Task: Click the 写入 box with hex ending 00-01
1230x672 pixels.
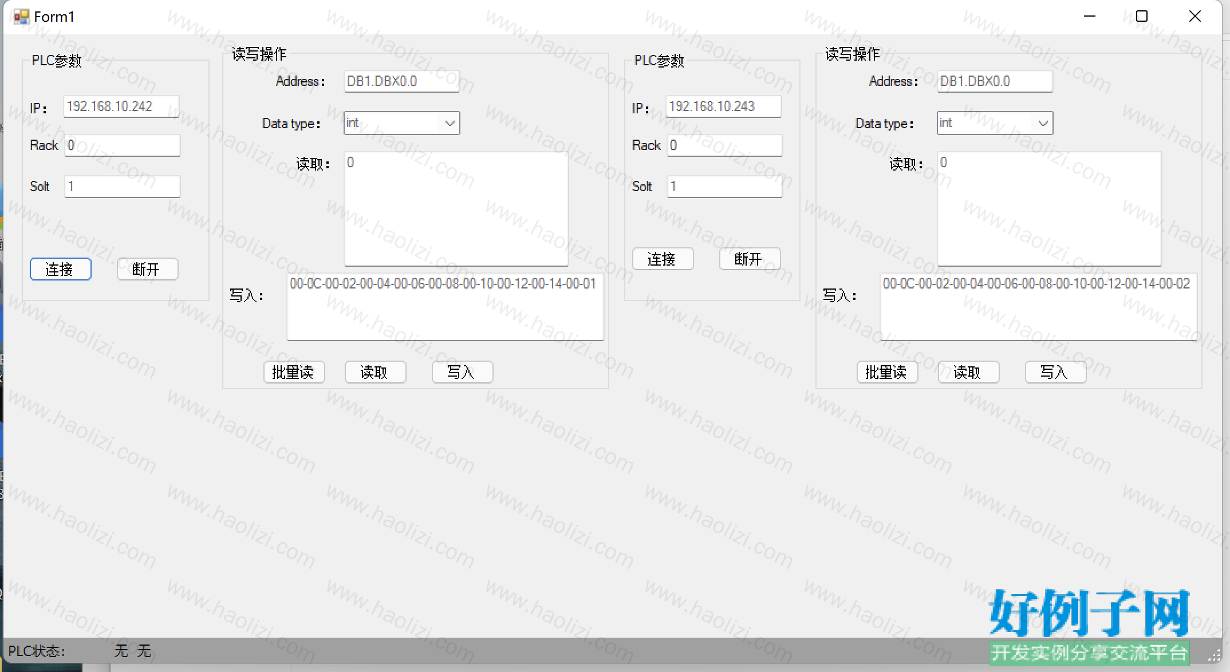Action: click(x=445, y=307)
